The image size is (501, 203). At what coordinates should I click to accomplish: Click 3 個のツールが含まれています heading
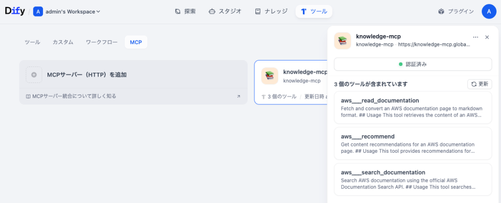(x=371, y=84)
